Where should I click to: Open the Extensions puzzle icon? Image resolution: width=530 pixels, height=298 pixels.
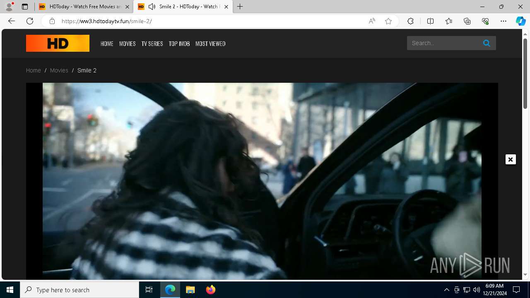[410, 21]
